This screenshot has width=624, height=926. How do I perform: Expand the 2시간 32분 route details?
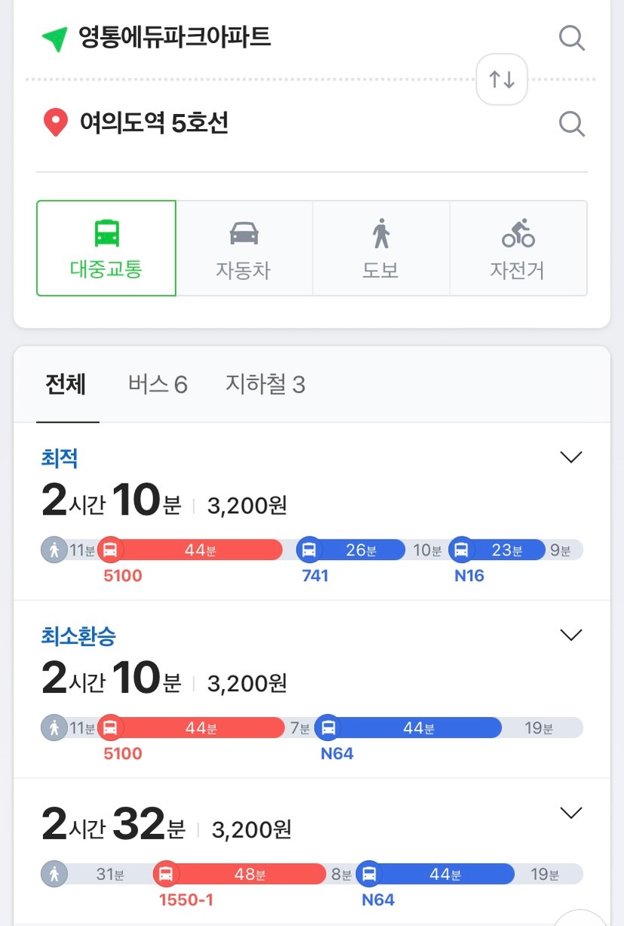pos(571,813)
